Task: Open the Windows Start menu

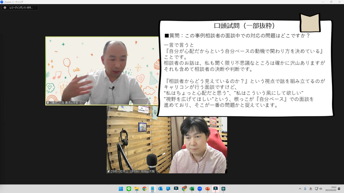Action: 121,189
